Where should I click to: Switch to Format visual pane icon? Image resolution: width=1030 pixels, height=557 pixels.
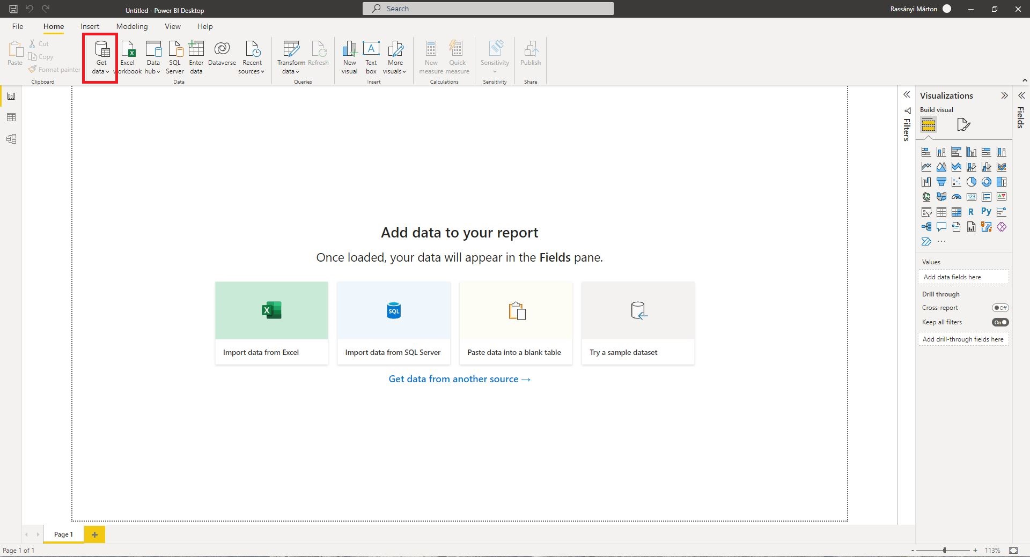[963, 125]
